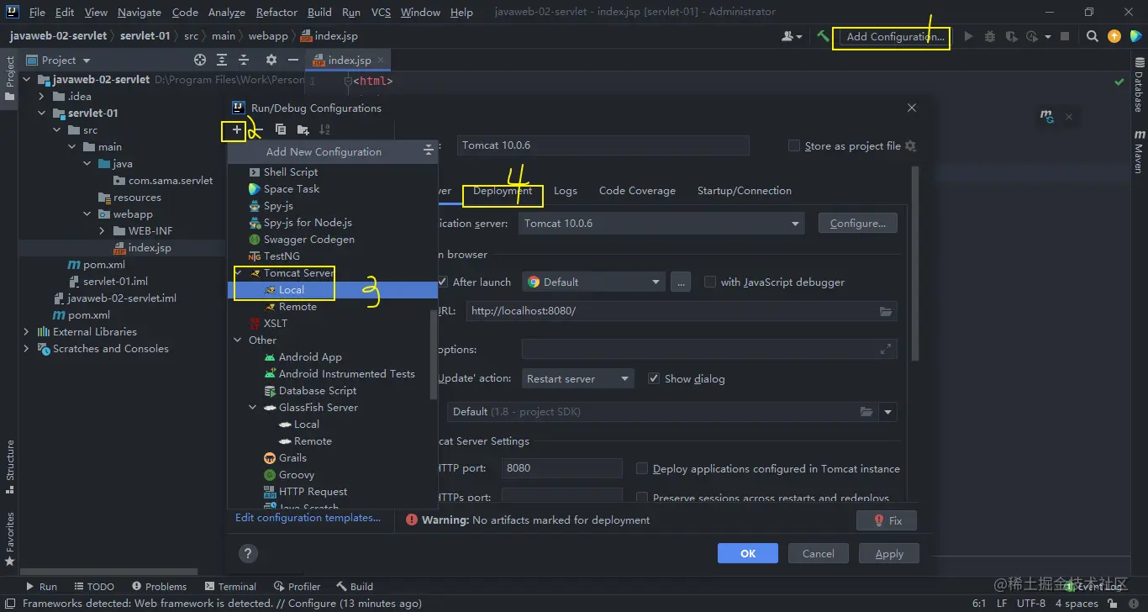Viewport: 1148px width, 612px height.
Task: Switch to the Code Coverage tab
Action: [637, 191]
